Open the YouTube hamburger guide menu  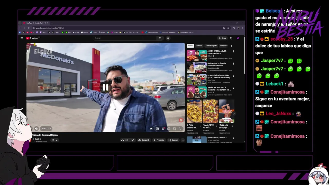(x=22, y=38)
